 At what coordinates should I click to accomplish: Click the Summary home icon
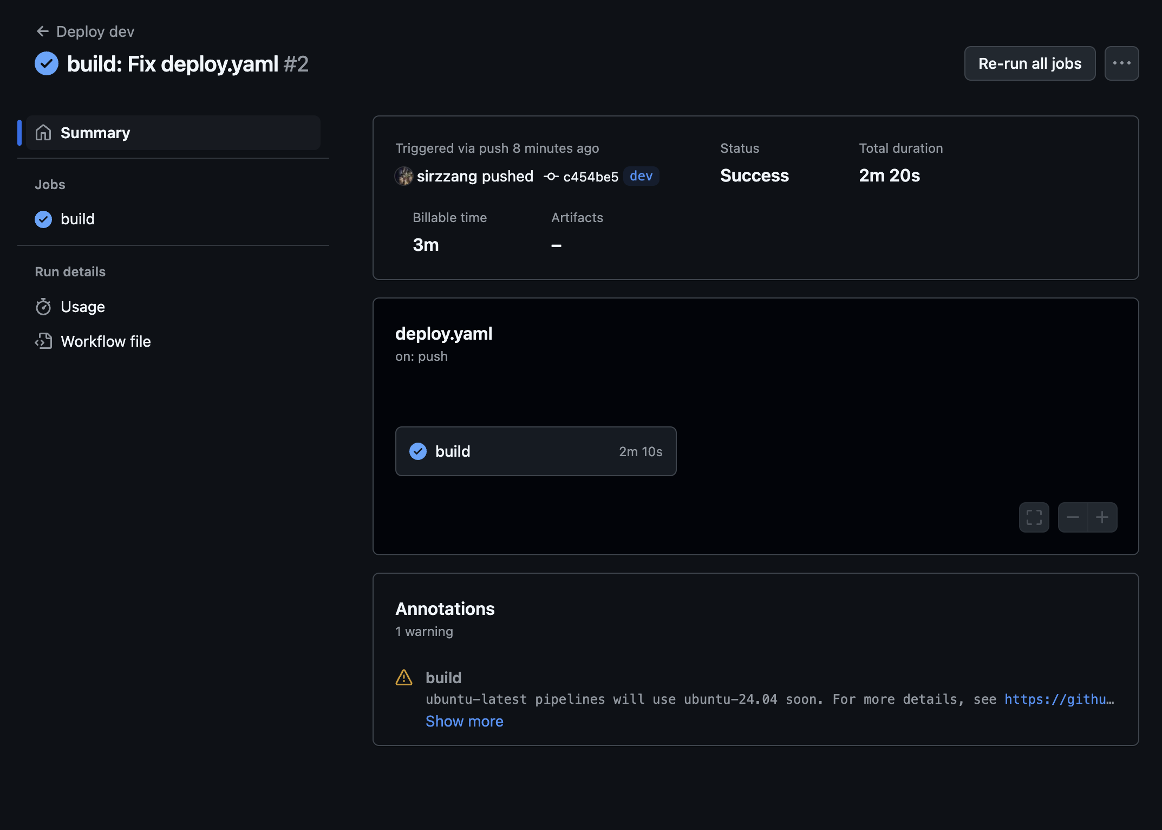click(x=43, y=132)
